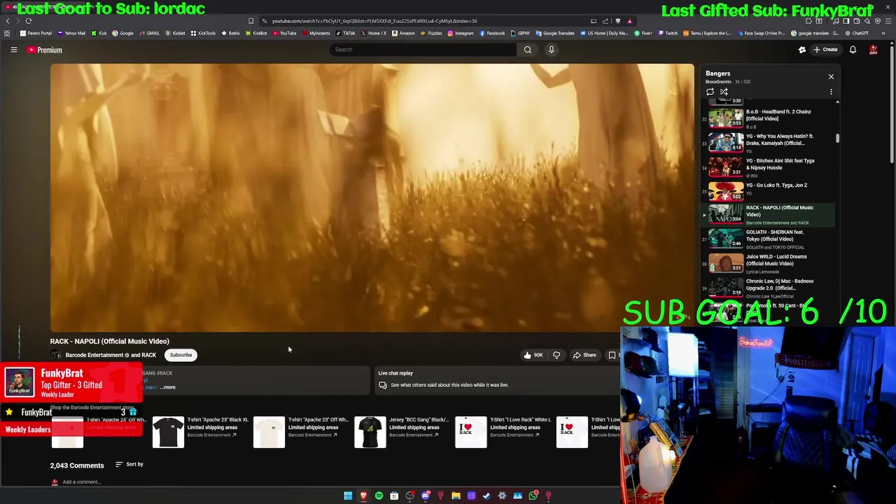
Task: Open the ChatGPT bookmark
Action: tap(857, 33)
